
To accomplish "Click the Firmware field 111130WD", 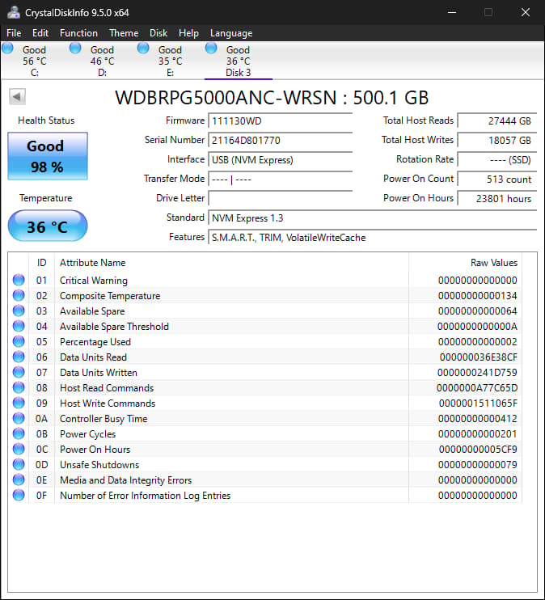I will pos(280,121).
